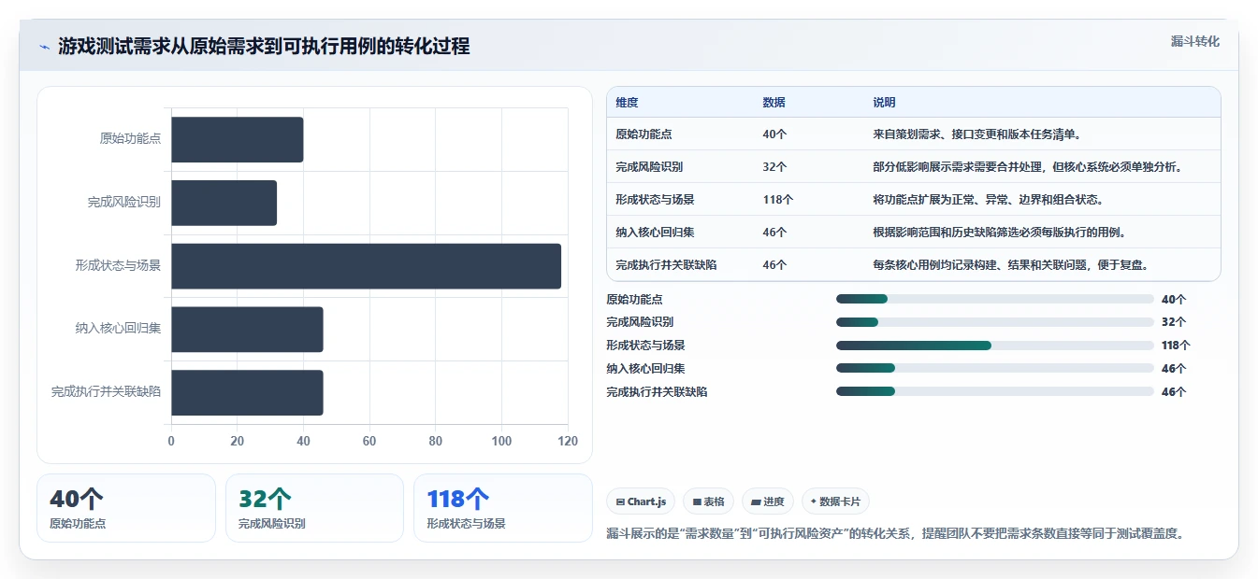This screenshot has width=1258, height=579.
Task: Click the 118个 value beside the progress bar
Action: click(x=1176, y=346)
